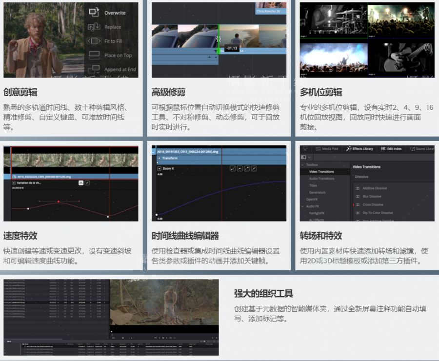Image resolution: width=439 pixels, height=361 pixels.
Task: Click the red speed curve keyframe
Action: [58, 201]
